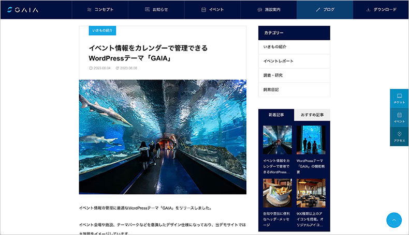Open the お知らせ menu item
Image resolution: width=409 pixels, height=235 pixels.
pos(156,10)
